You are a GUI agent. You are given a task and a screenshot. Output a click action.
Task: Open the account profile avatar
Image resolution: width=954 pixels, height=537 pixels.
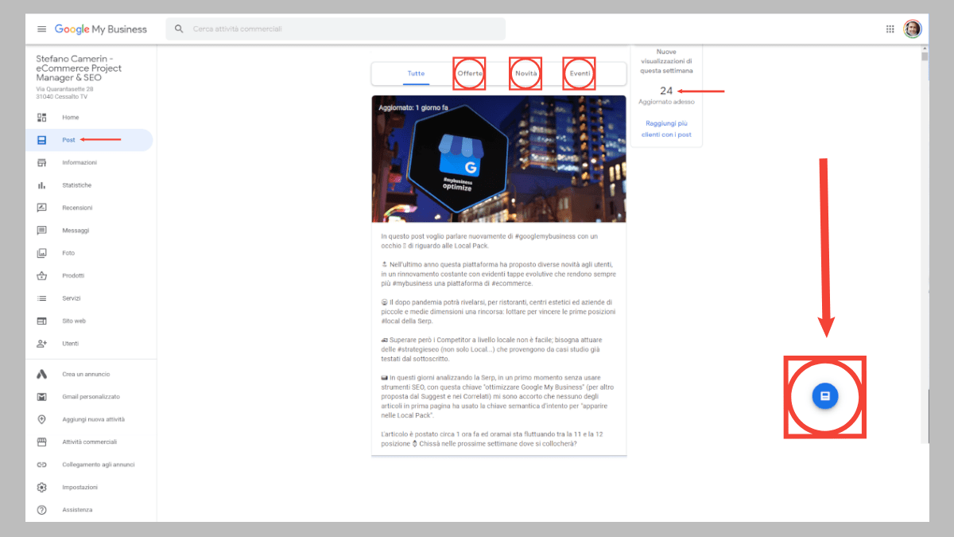(913, 29)
